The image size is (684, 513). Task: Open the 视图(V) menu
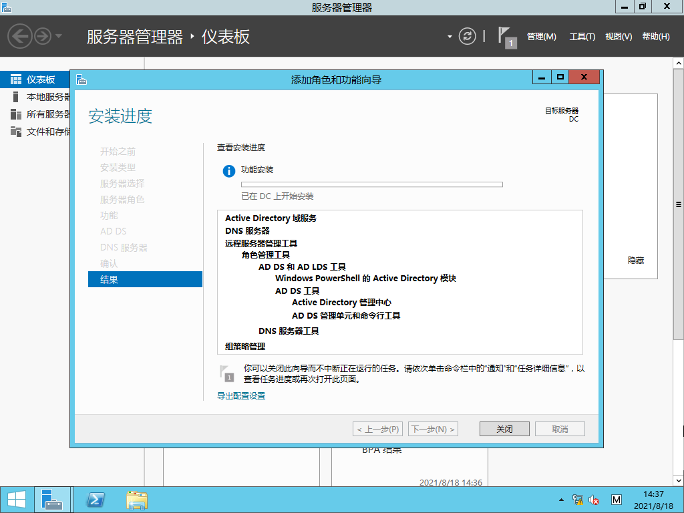coord(619,37)
